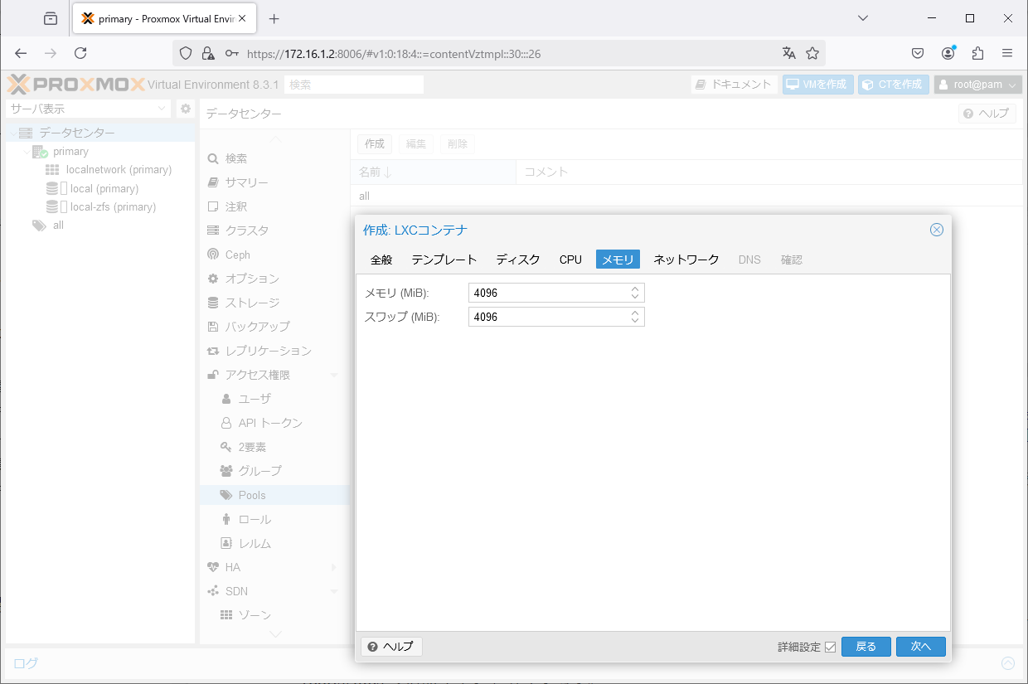
Task: Focus the スワップ (MiB) input field
Action: [x=548, y=317]
